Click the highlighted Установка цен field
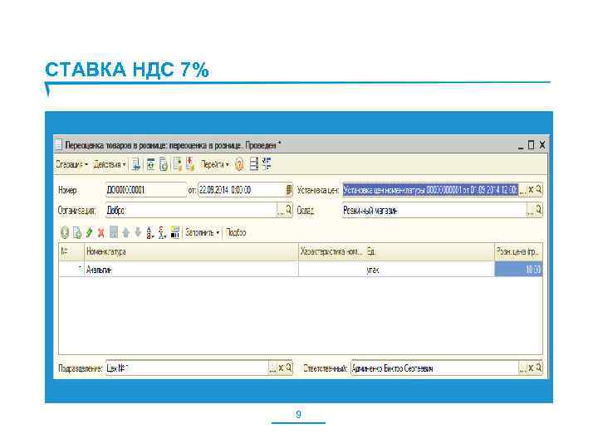This screenshot has width=598, height=448. coord(430,190)
